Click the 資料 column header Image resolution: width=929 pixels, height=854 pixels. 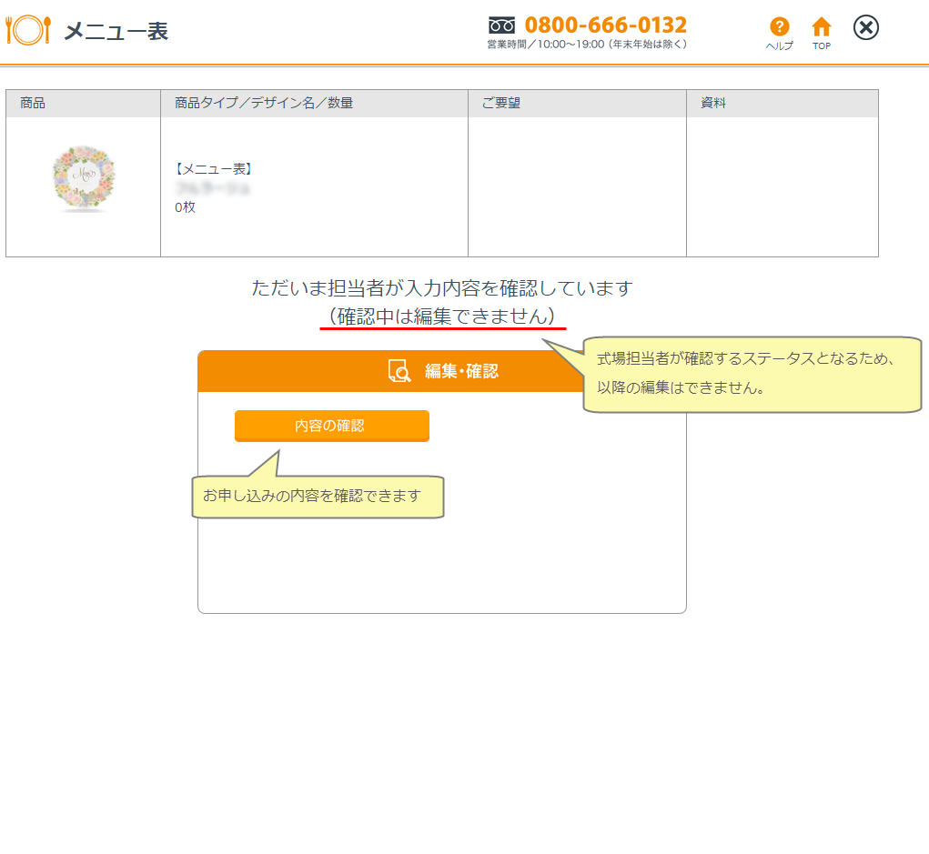pyautogui.click(x=713, y=104)
